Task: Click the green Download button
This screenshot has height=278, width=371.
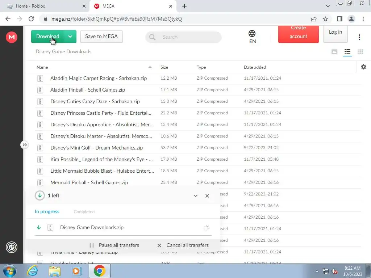Action: coord(47,37)
